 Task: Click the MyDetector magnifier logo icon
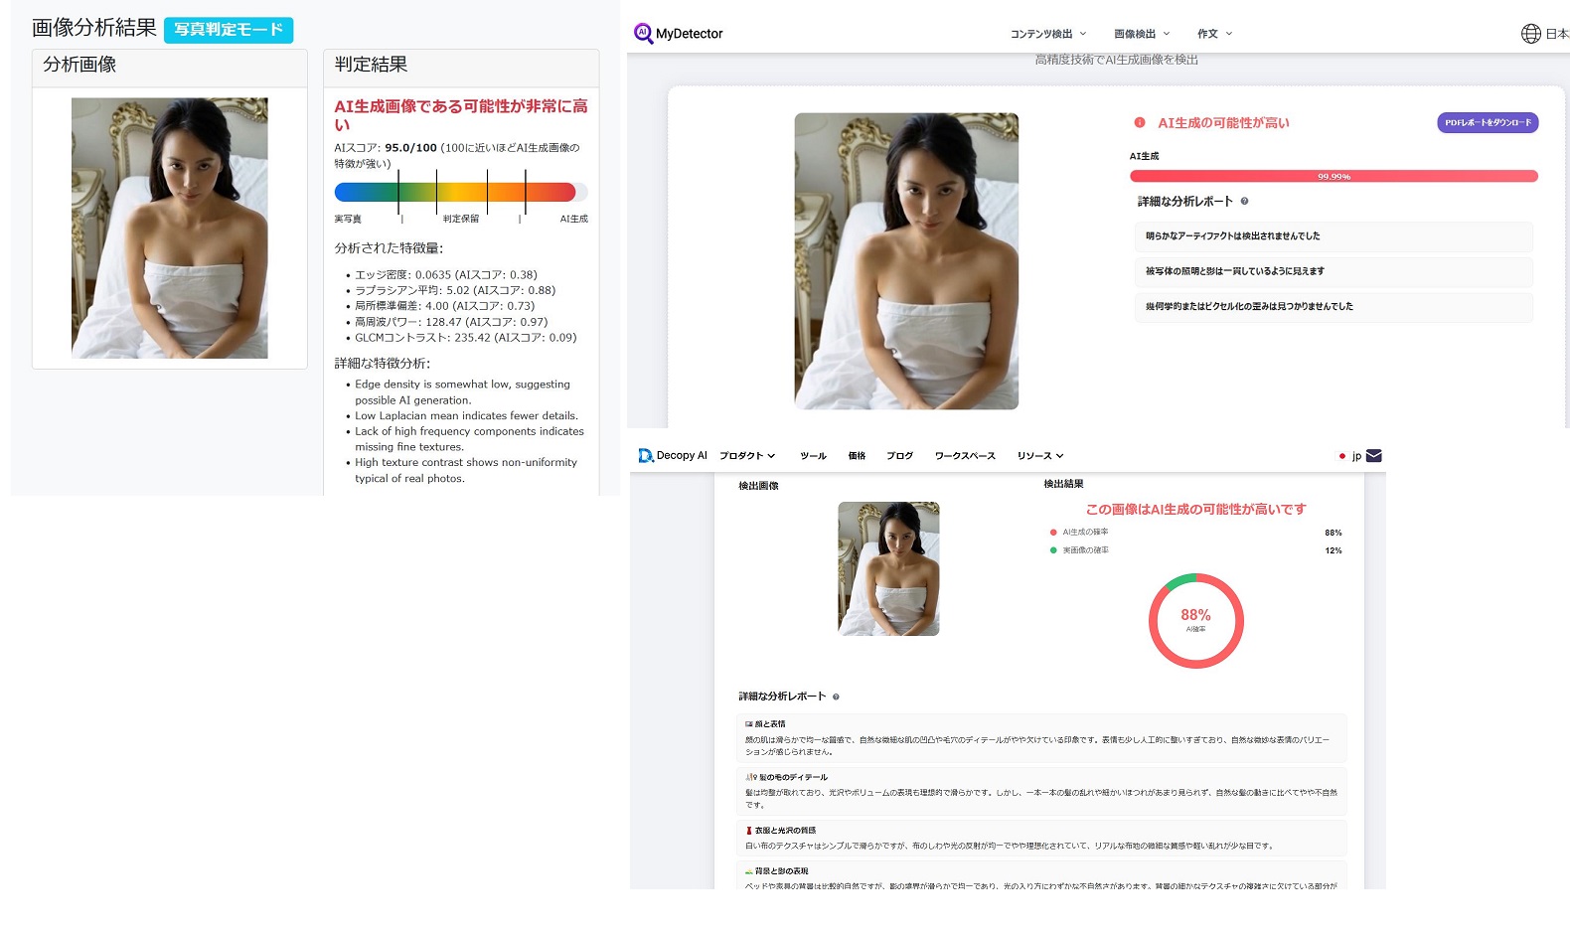pyautogui.click(x=643, y=33)
